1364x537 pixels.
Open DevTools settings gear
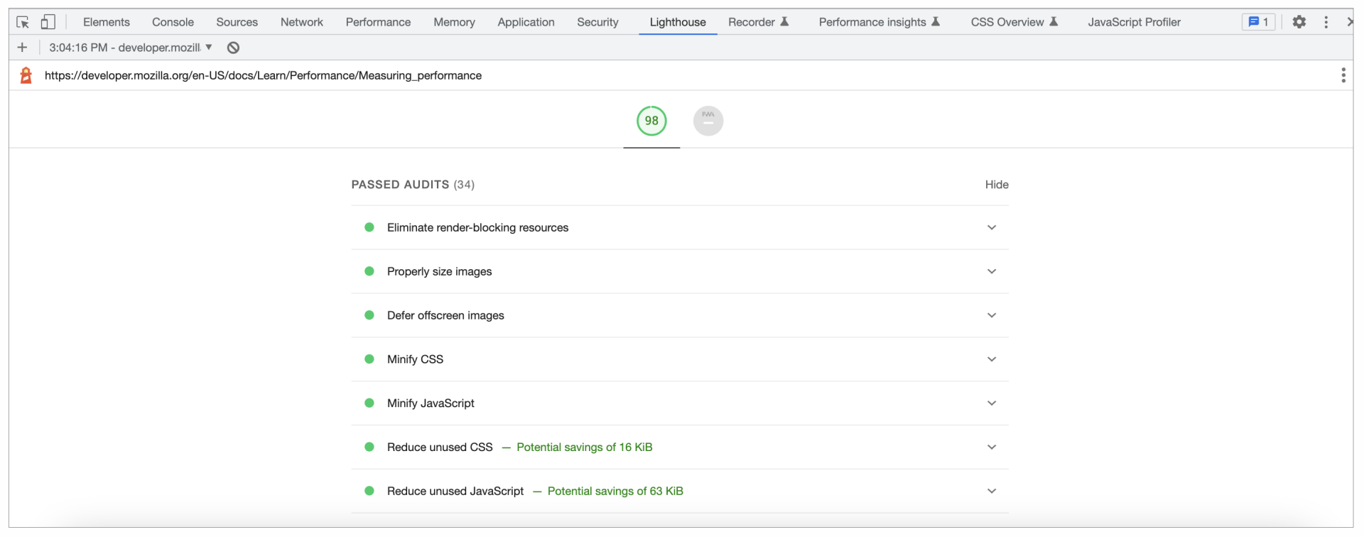click(1299, 22)
